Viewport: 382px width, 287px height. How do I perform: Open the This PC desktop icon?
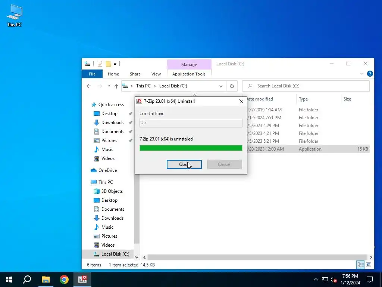tap(15, 16)
